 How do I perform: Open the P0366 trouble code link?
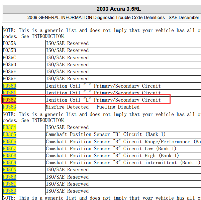coord(10,142)
